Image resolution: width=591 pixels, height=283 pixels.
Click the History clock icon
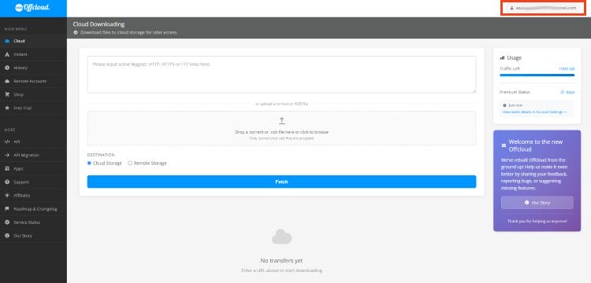tap(7, 68)
